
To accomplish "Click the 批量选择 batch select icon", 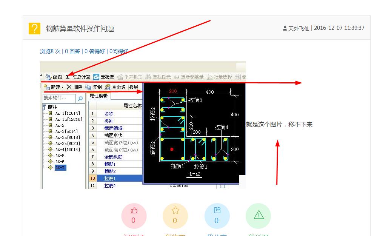I will [209, 77].
